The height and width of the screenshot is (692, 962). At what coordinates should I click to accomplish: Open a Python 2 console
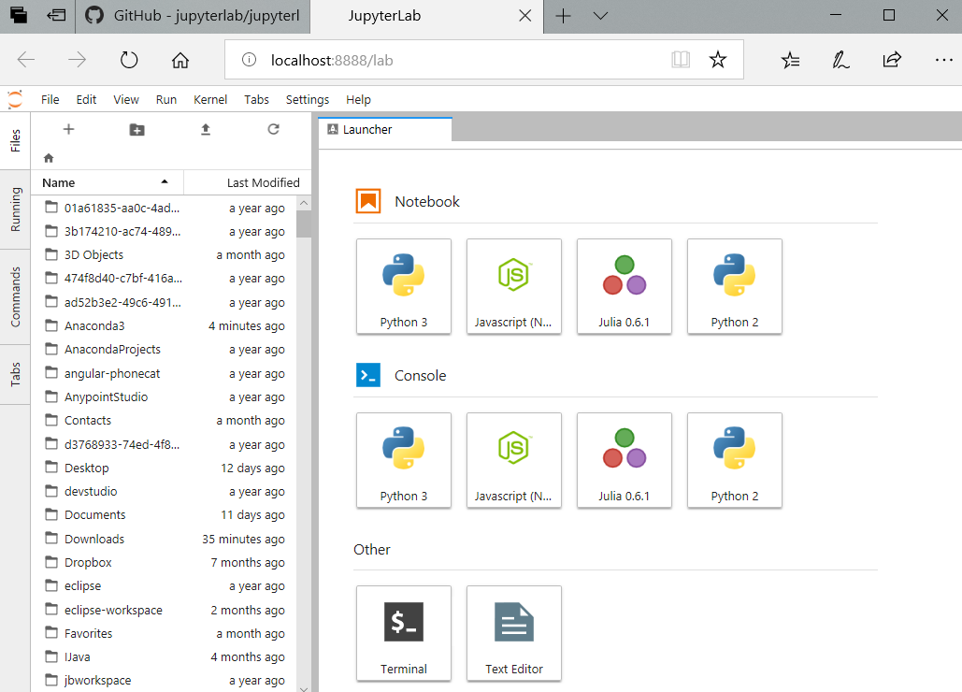(x=735, y=460)
